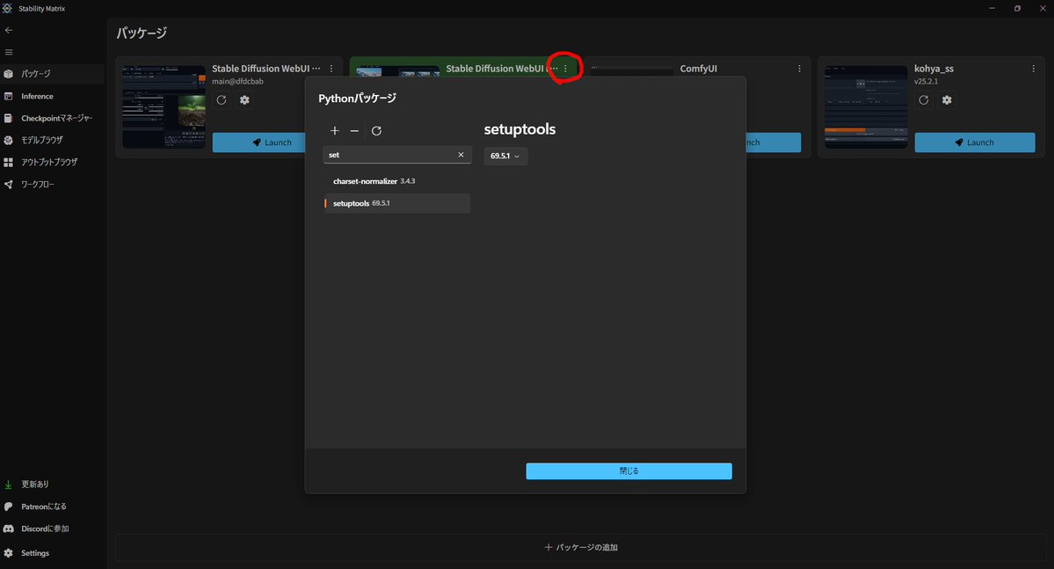The height and width of the screenshot is (569, 1054).
Task: Launch the kohya_ss package
Action: click(975, 142)
